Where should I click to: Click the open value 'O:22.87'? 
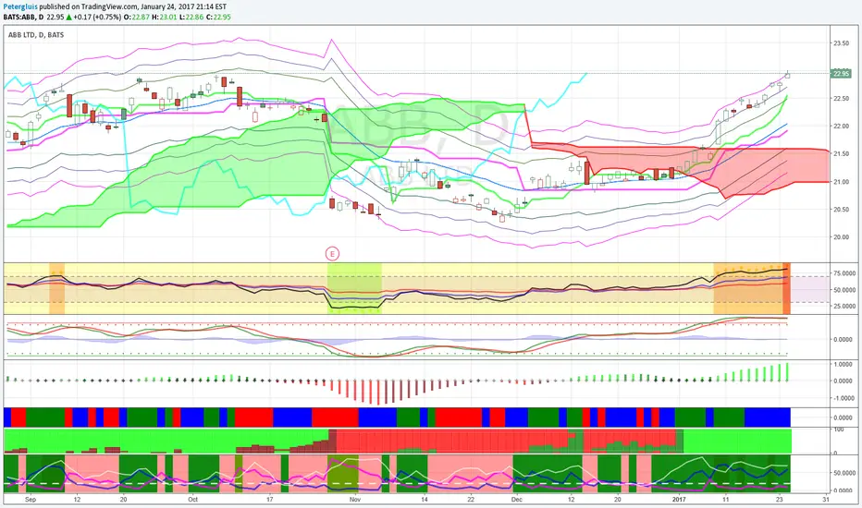137,17
